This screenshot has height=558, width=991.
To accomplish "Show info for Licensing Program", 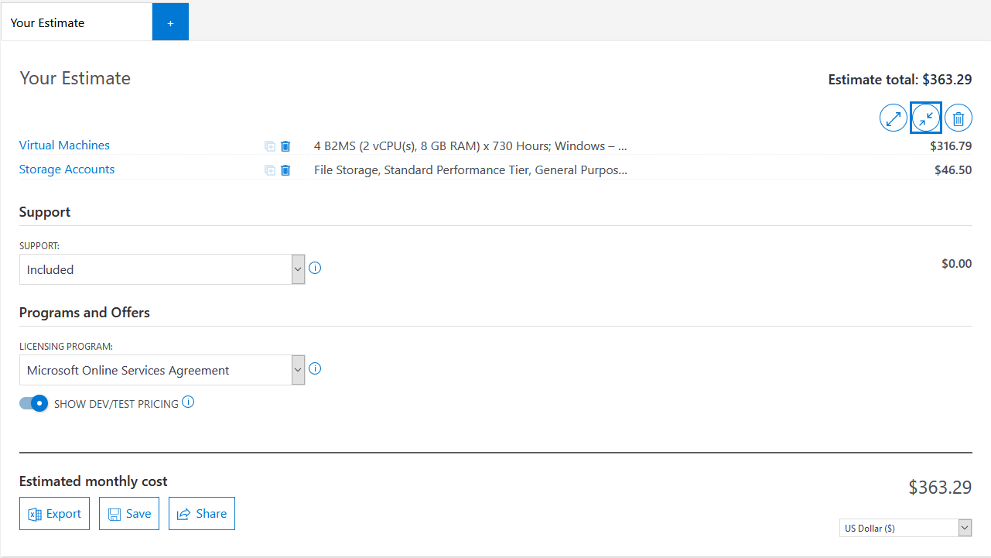I will coord(315,368).
